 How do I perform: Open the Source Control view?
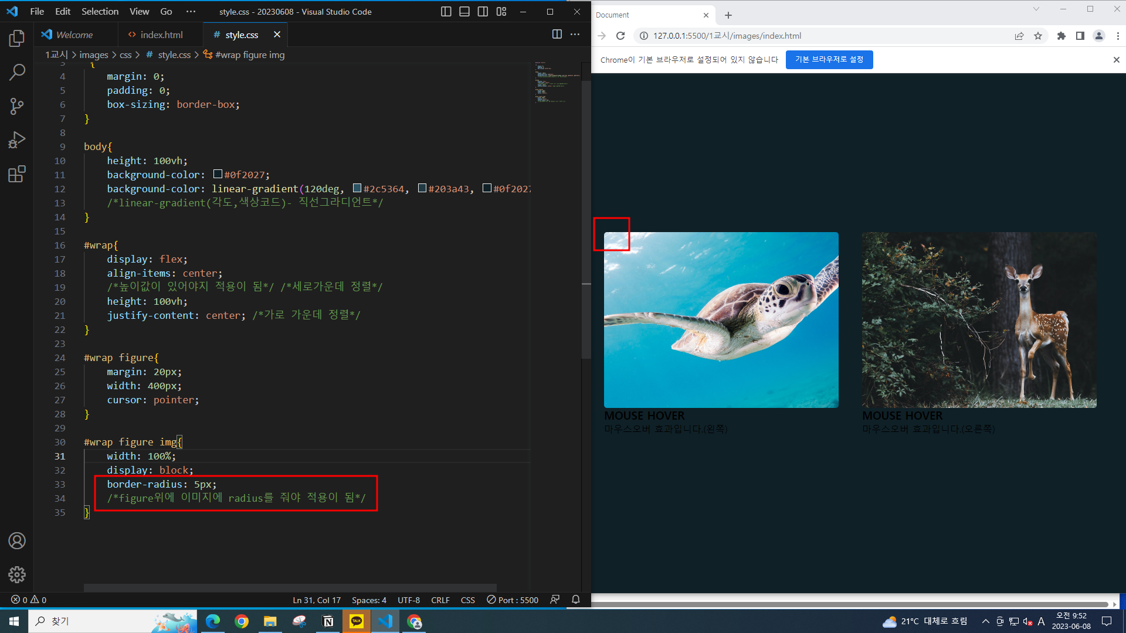[x=17, y=106]
